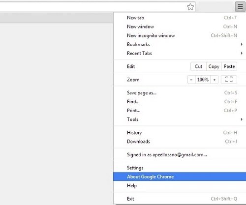This screenshot has height=205, width=246.
Task: Open Bookmarks menu entry
Action: 180,44
